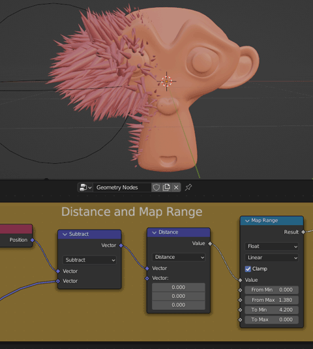
Task: Open the Distance operation dropdown
Action: [179, 257]
